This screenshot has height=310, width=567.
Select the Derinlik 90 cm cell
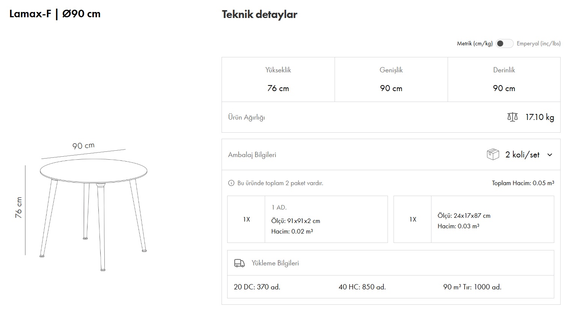click(504, 79)
